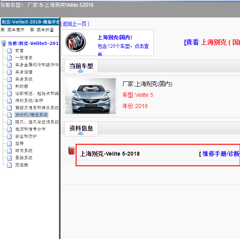240x239 pixels.
Task: Select the 转向系统 tree item
Action: (24, 150)
